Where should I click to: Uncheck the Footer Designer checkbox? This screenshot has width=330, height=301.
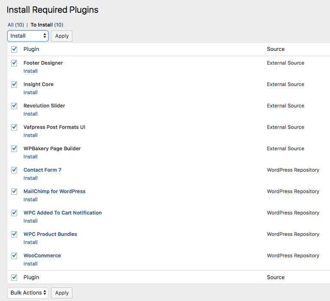pos(14,63)
